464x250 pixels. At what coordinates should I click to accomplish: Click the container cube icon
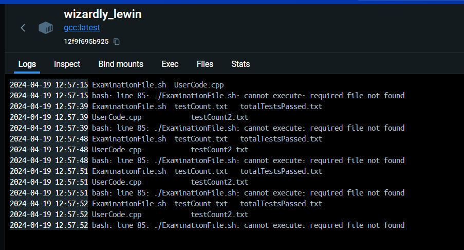[x=46, y=28]
